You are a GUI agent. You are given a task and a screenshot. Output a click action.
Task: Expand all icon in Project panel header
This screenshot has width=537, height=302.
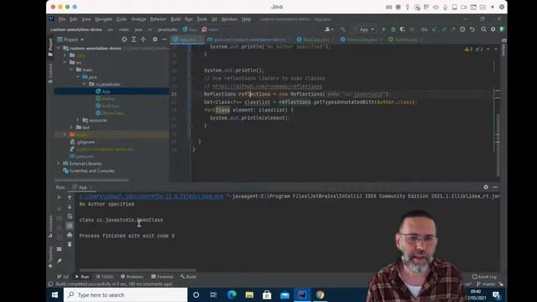(134, 39)
